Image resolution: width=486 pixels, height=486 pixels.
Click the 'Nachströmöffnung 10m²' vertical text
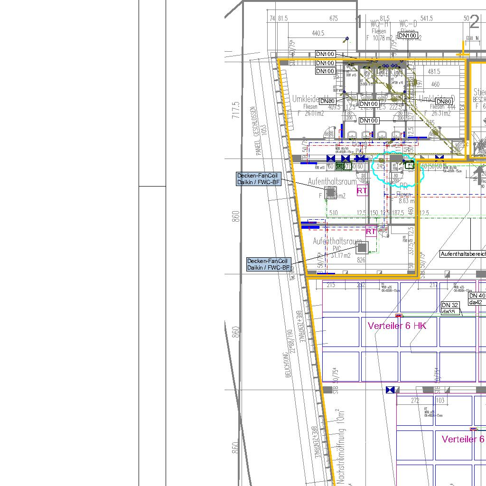[341, 446]
